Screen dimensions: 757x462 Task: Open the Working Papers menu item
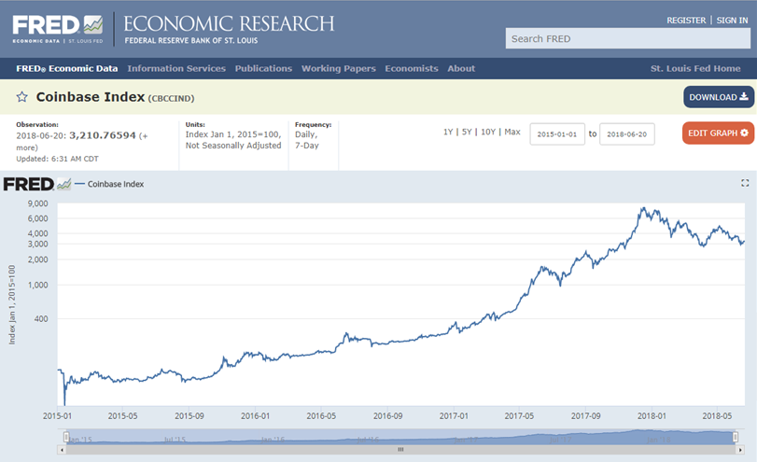(x=339, y=68)
